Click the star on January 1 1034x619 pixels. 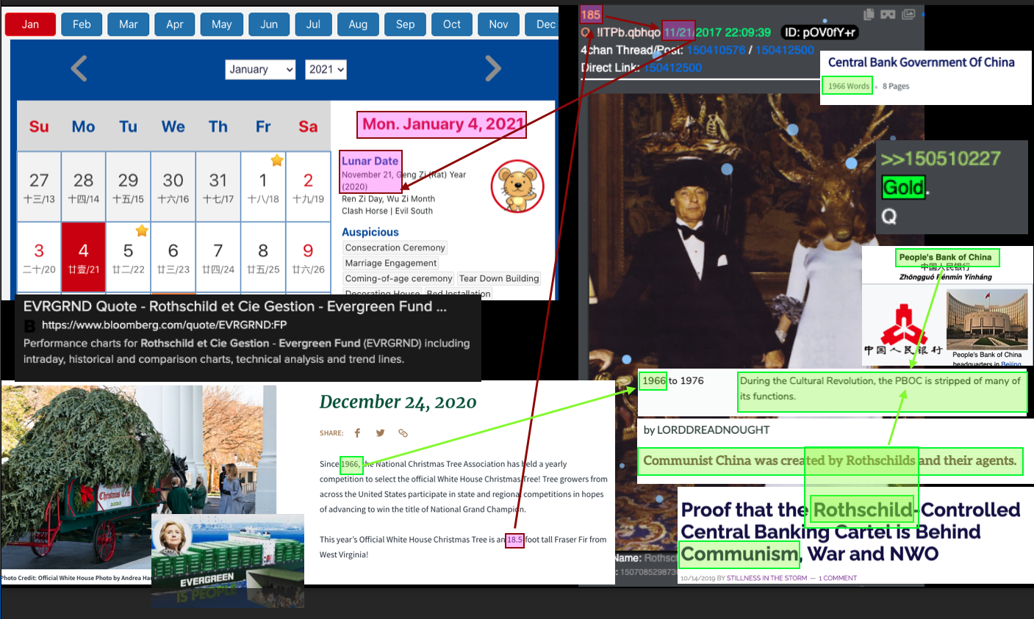pos(277,161)
